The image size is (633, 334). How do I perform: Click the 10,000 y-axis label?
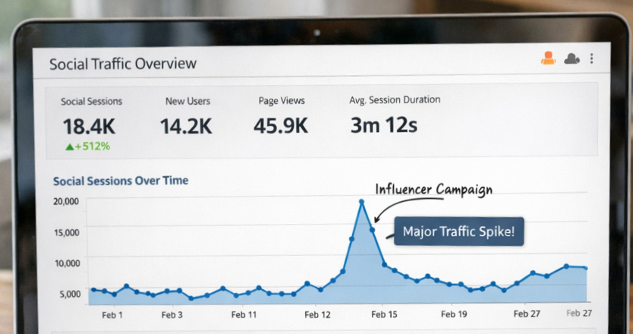point(65,263)
